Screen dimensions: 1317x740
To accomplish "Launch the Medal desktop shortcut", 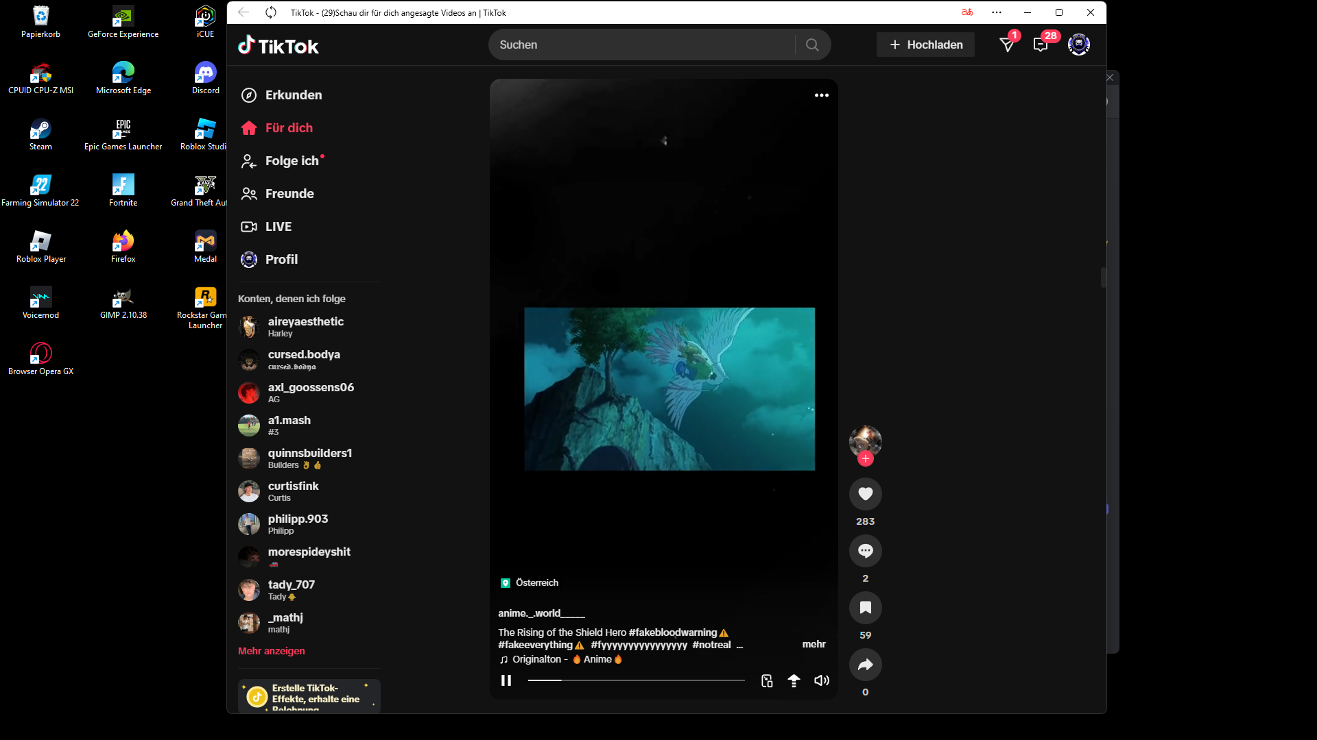I will [205, 247].
